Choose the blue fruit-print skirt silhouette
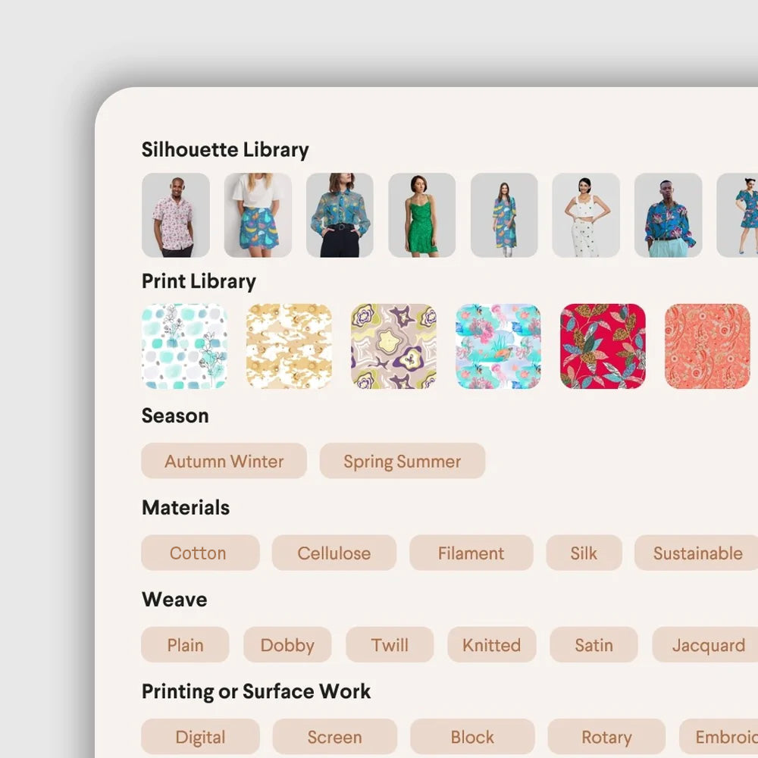 (x=258, y=215)
